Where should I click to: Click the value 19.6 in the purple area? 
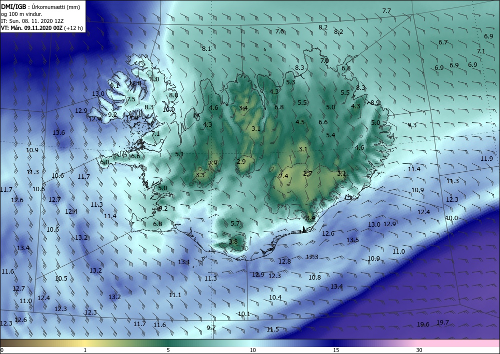(x=423, y=325)
